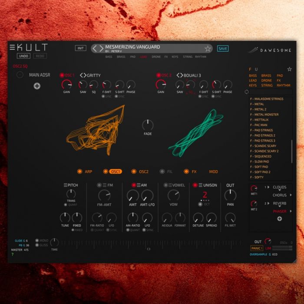This screenshot has height=304, width=304.
Task: Click the UNDO button
Action: pyautogui.click(x=23, y=56)
